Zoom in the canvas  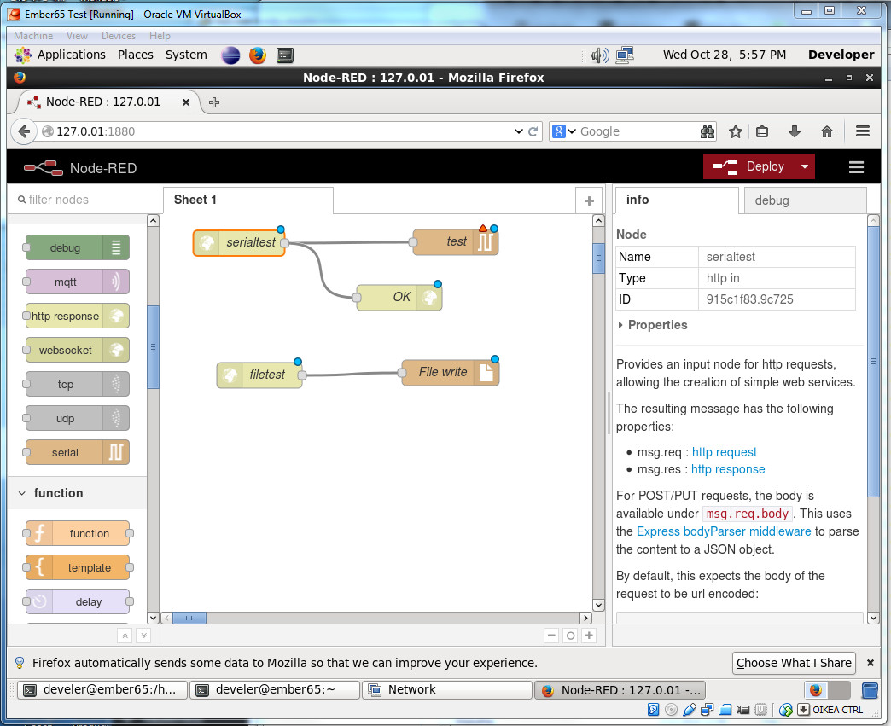pyautogui.click(x=589, y=635)
